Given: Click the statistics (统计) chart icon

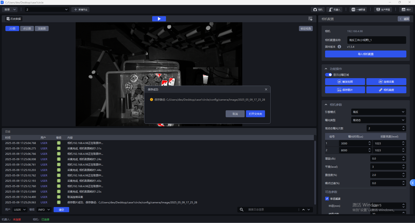Looking at the screenshot, I should (406, 10).
